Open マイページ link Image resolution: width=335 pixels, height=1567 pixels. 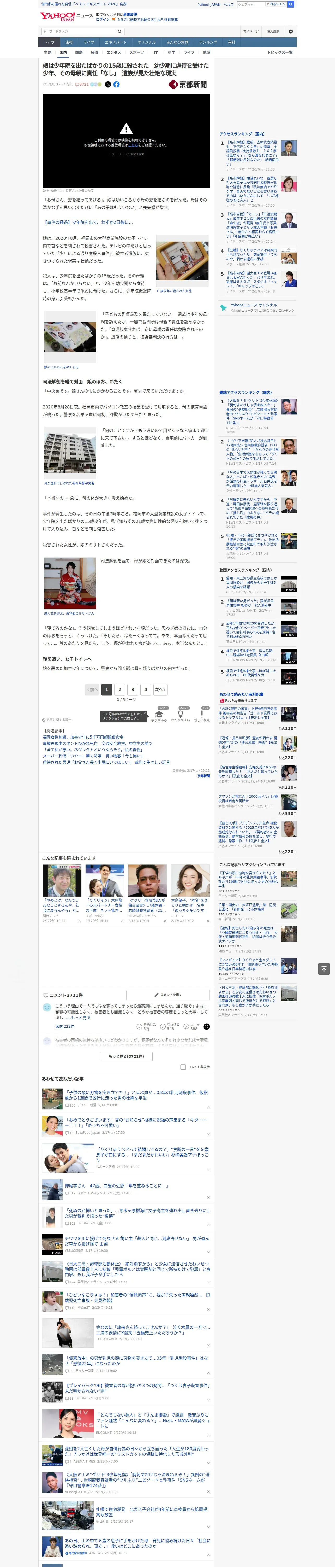tap(251, 32)
